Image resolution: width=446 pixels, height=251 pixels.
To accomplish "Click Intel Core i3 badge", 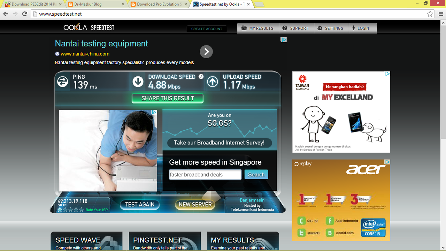I will pos(373,228).
